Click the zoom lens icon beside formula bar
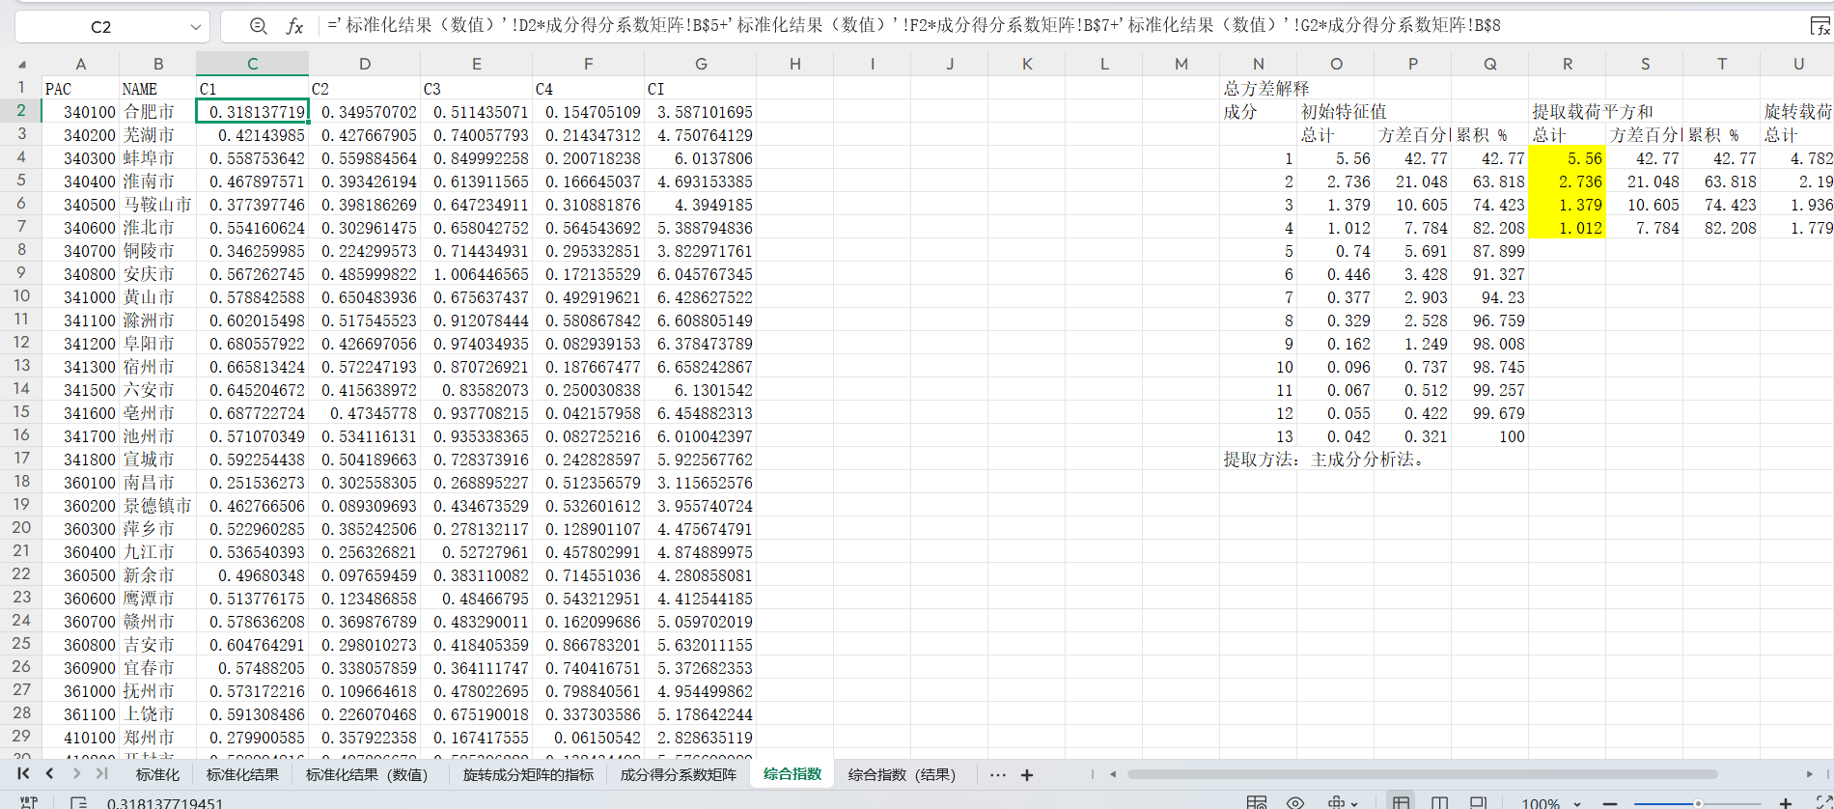The width and height of the screenshot is (1834, 809). [x=258, y=26]
